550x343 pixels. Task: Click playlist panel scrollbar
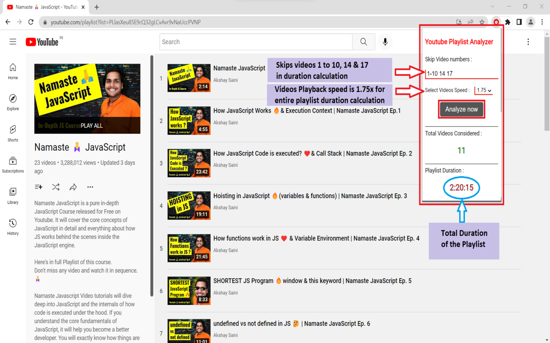click(x=152, y=176)
